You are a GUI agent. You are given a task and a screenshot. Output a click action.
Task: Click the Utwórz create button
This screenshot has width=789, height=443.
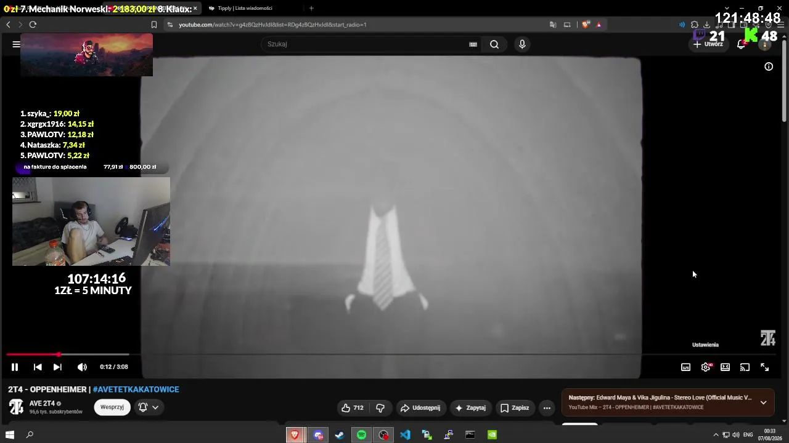pos(708,44)
